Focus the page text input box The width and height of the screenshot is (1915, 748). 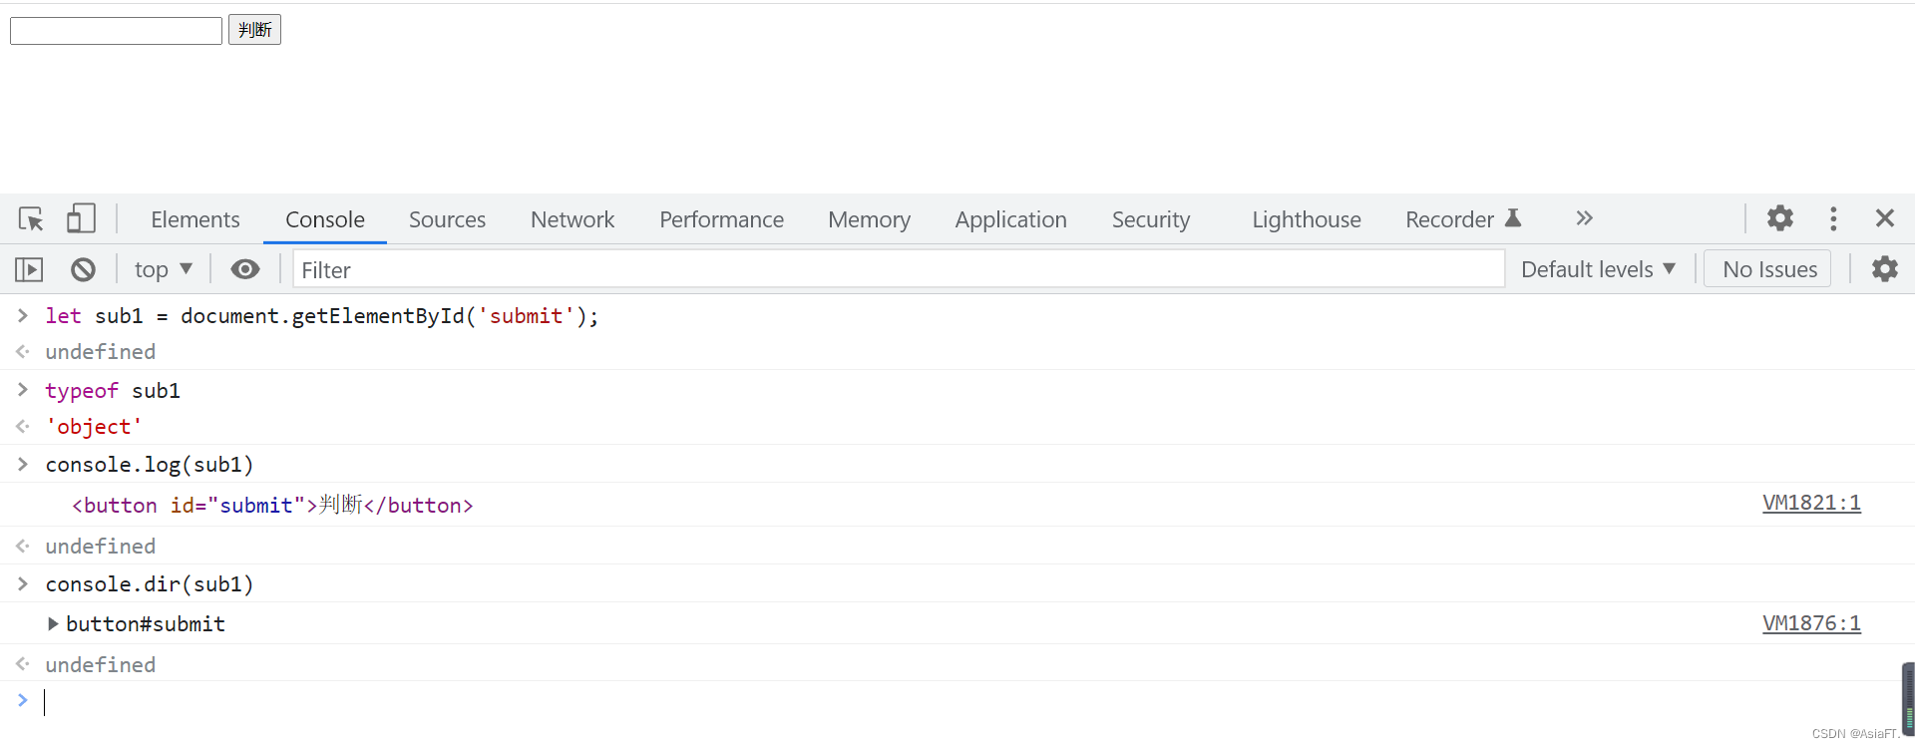click(x=116, y=31)
